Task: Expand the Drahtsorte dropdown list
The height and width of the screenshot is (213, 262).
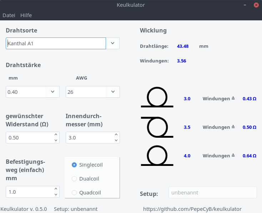Action: pyautogui.click(x=112, y=43)
